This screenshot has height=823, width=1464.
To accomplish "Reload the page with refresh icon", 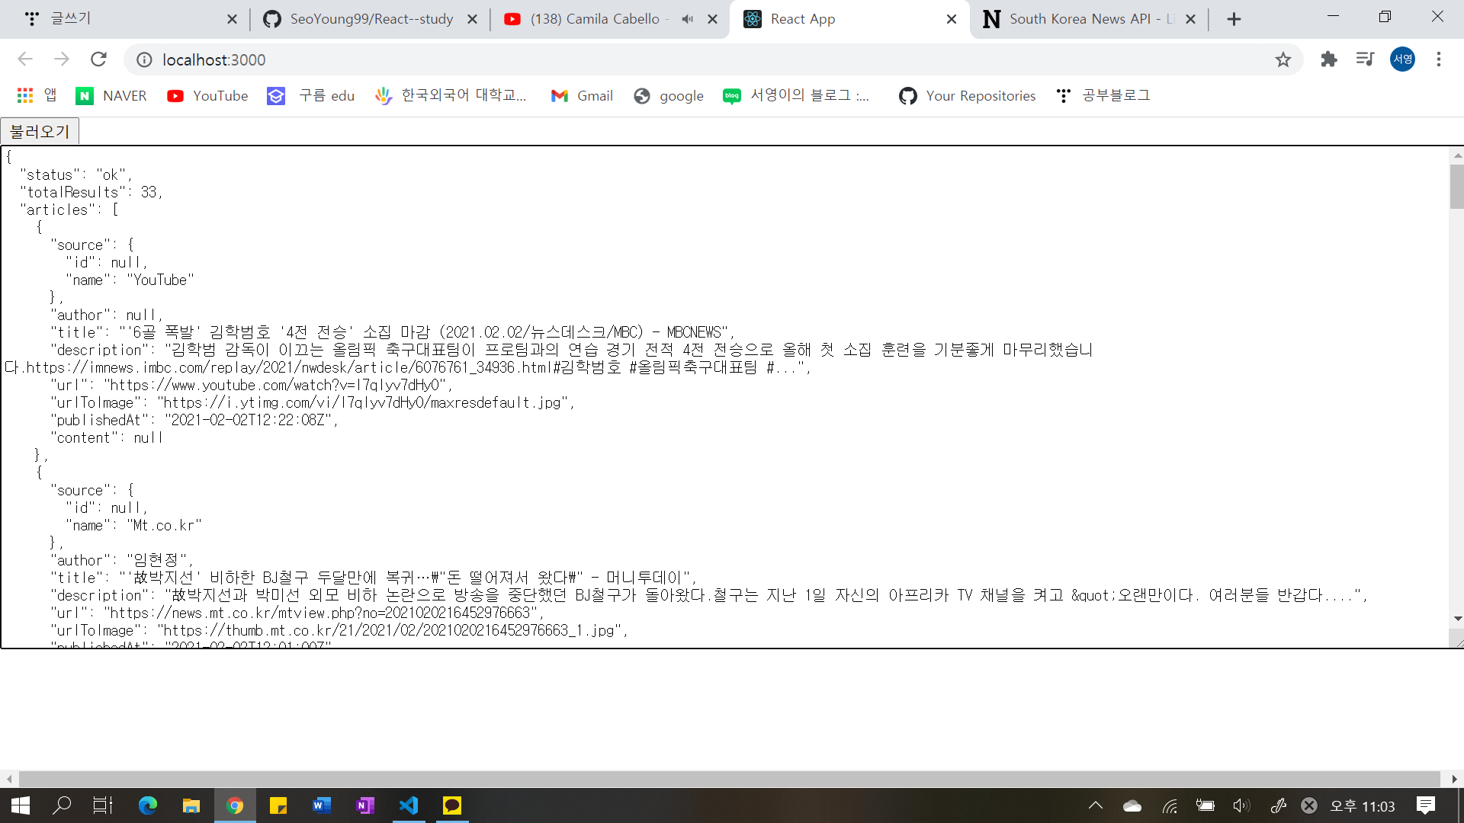I will pyautogui.click(x=98, y=59).
